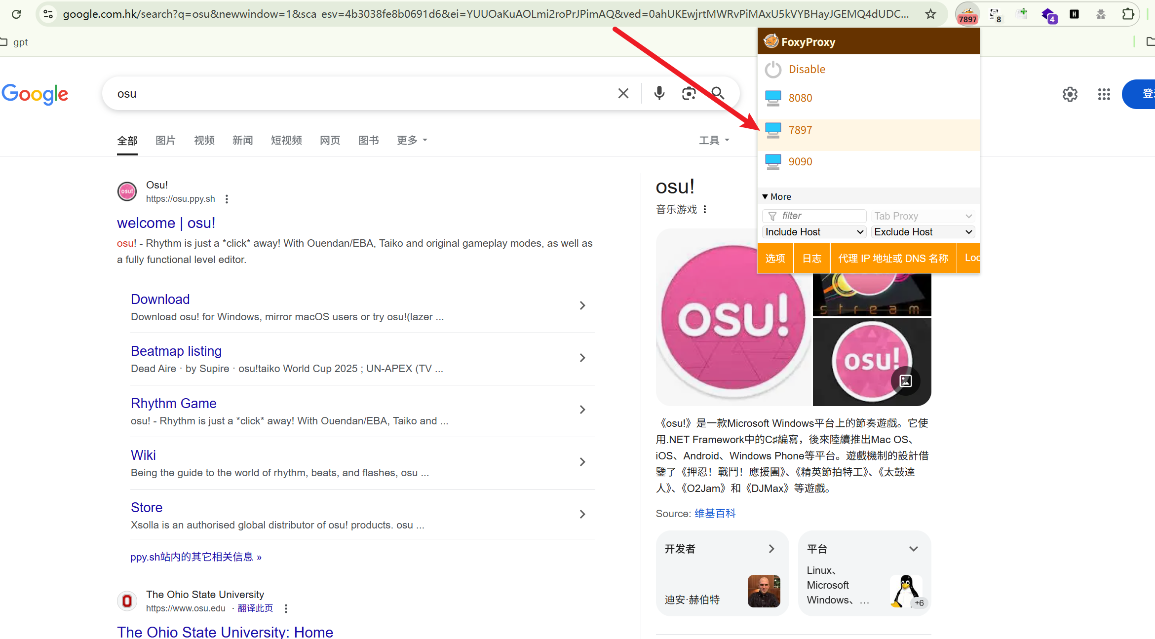Open Google Lens image search icon
The width and height of the screenshot is (1155, 639).
pos(689,93)
